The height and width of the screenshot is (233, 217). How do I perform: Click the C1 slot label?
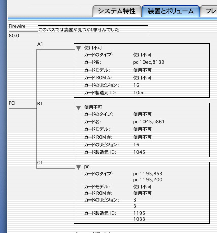(x=40, y=163)
